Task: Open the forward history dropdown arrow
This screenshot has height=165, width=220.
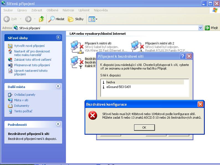Action: pyautogui.click(x=35, y=19)
